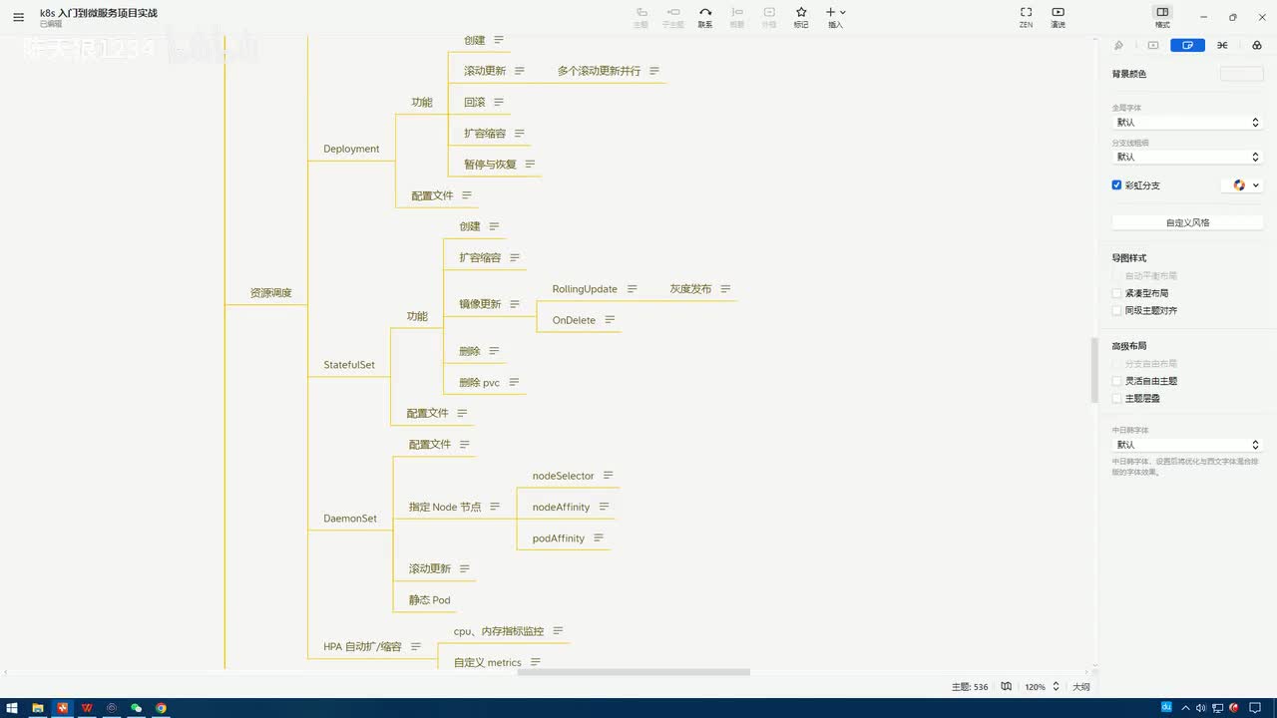Click the note icon beside 暂停与恢复
Screen dimensions: 1277x718
click(530, 164)
